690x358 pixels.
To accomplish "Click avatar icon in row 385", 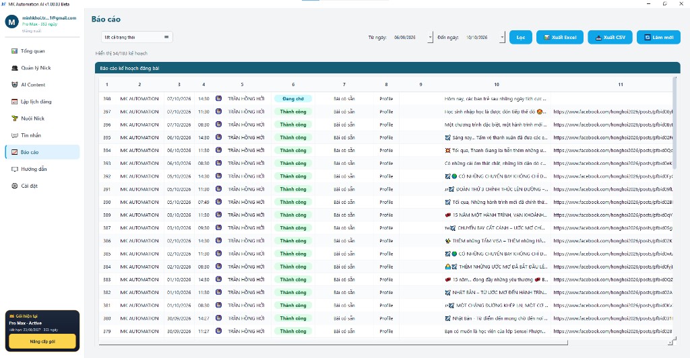I will (219, 254).
